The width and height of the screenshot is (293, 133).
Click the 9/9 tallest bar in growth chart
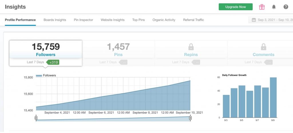(x=273, y=98)
